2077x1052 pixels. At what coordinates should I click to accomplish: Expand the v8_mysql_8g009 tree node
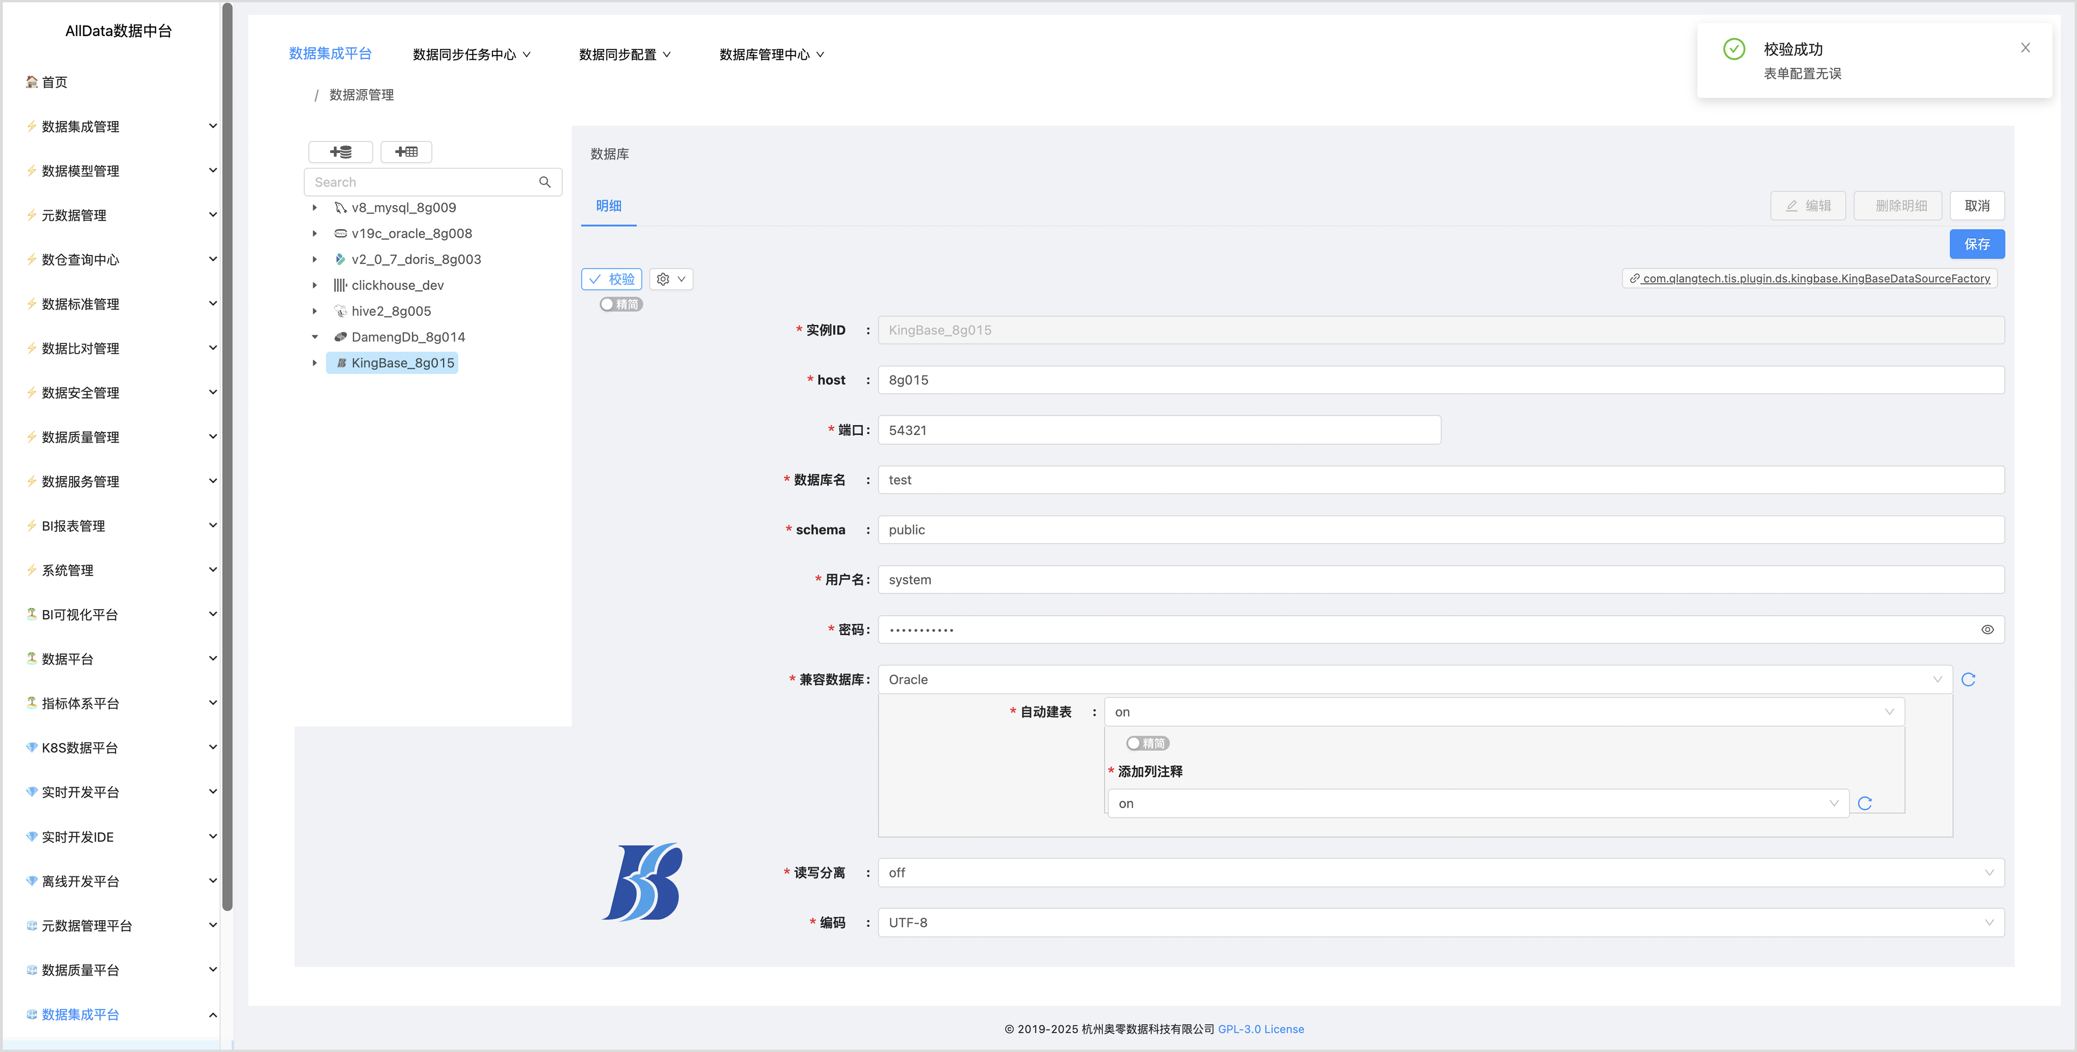pos(314,208)
